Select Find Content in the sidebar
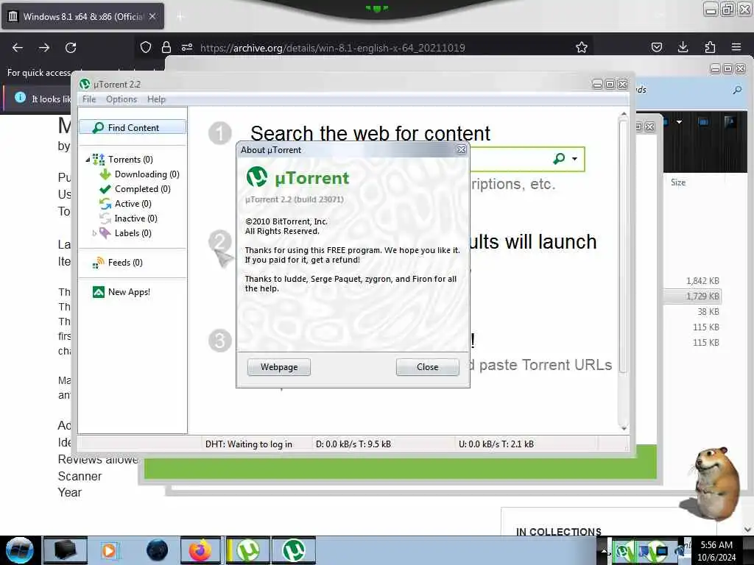 point(133,127)
